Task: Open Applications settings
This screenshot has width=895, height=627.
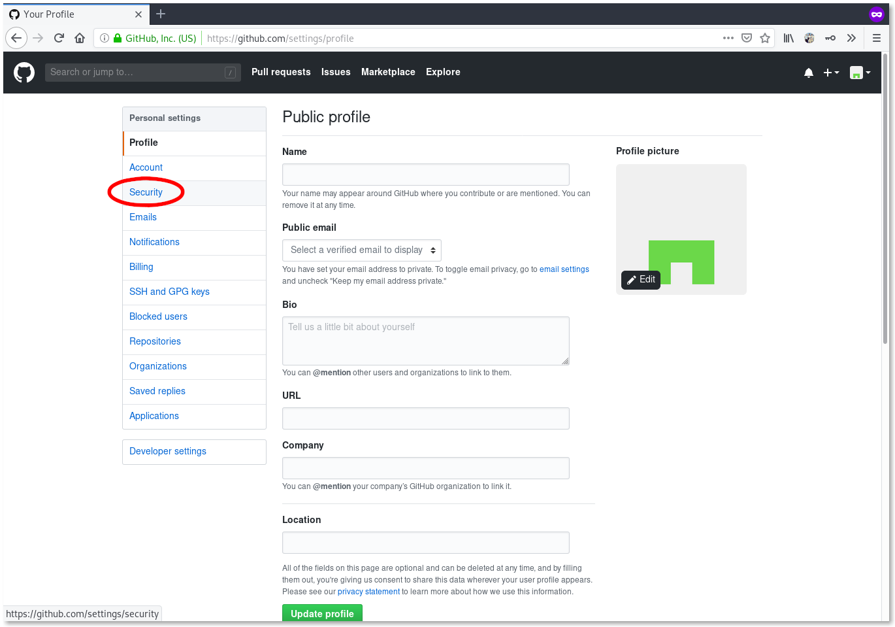Action: pyautogui.click(x=194, y=416)
